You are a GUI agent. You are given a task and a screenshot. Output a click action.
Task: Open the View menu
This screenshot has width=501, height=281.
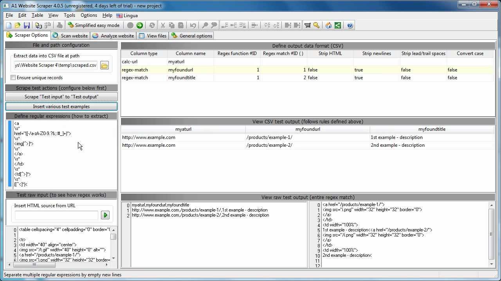(x=53, y=15)
